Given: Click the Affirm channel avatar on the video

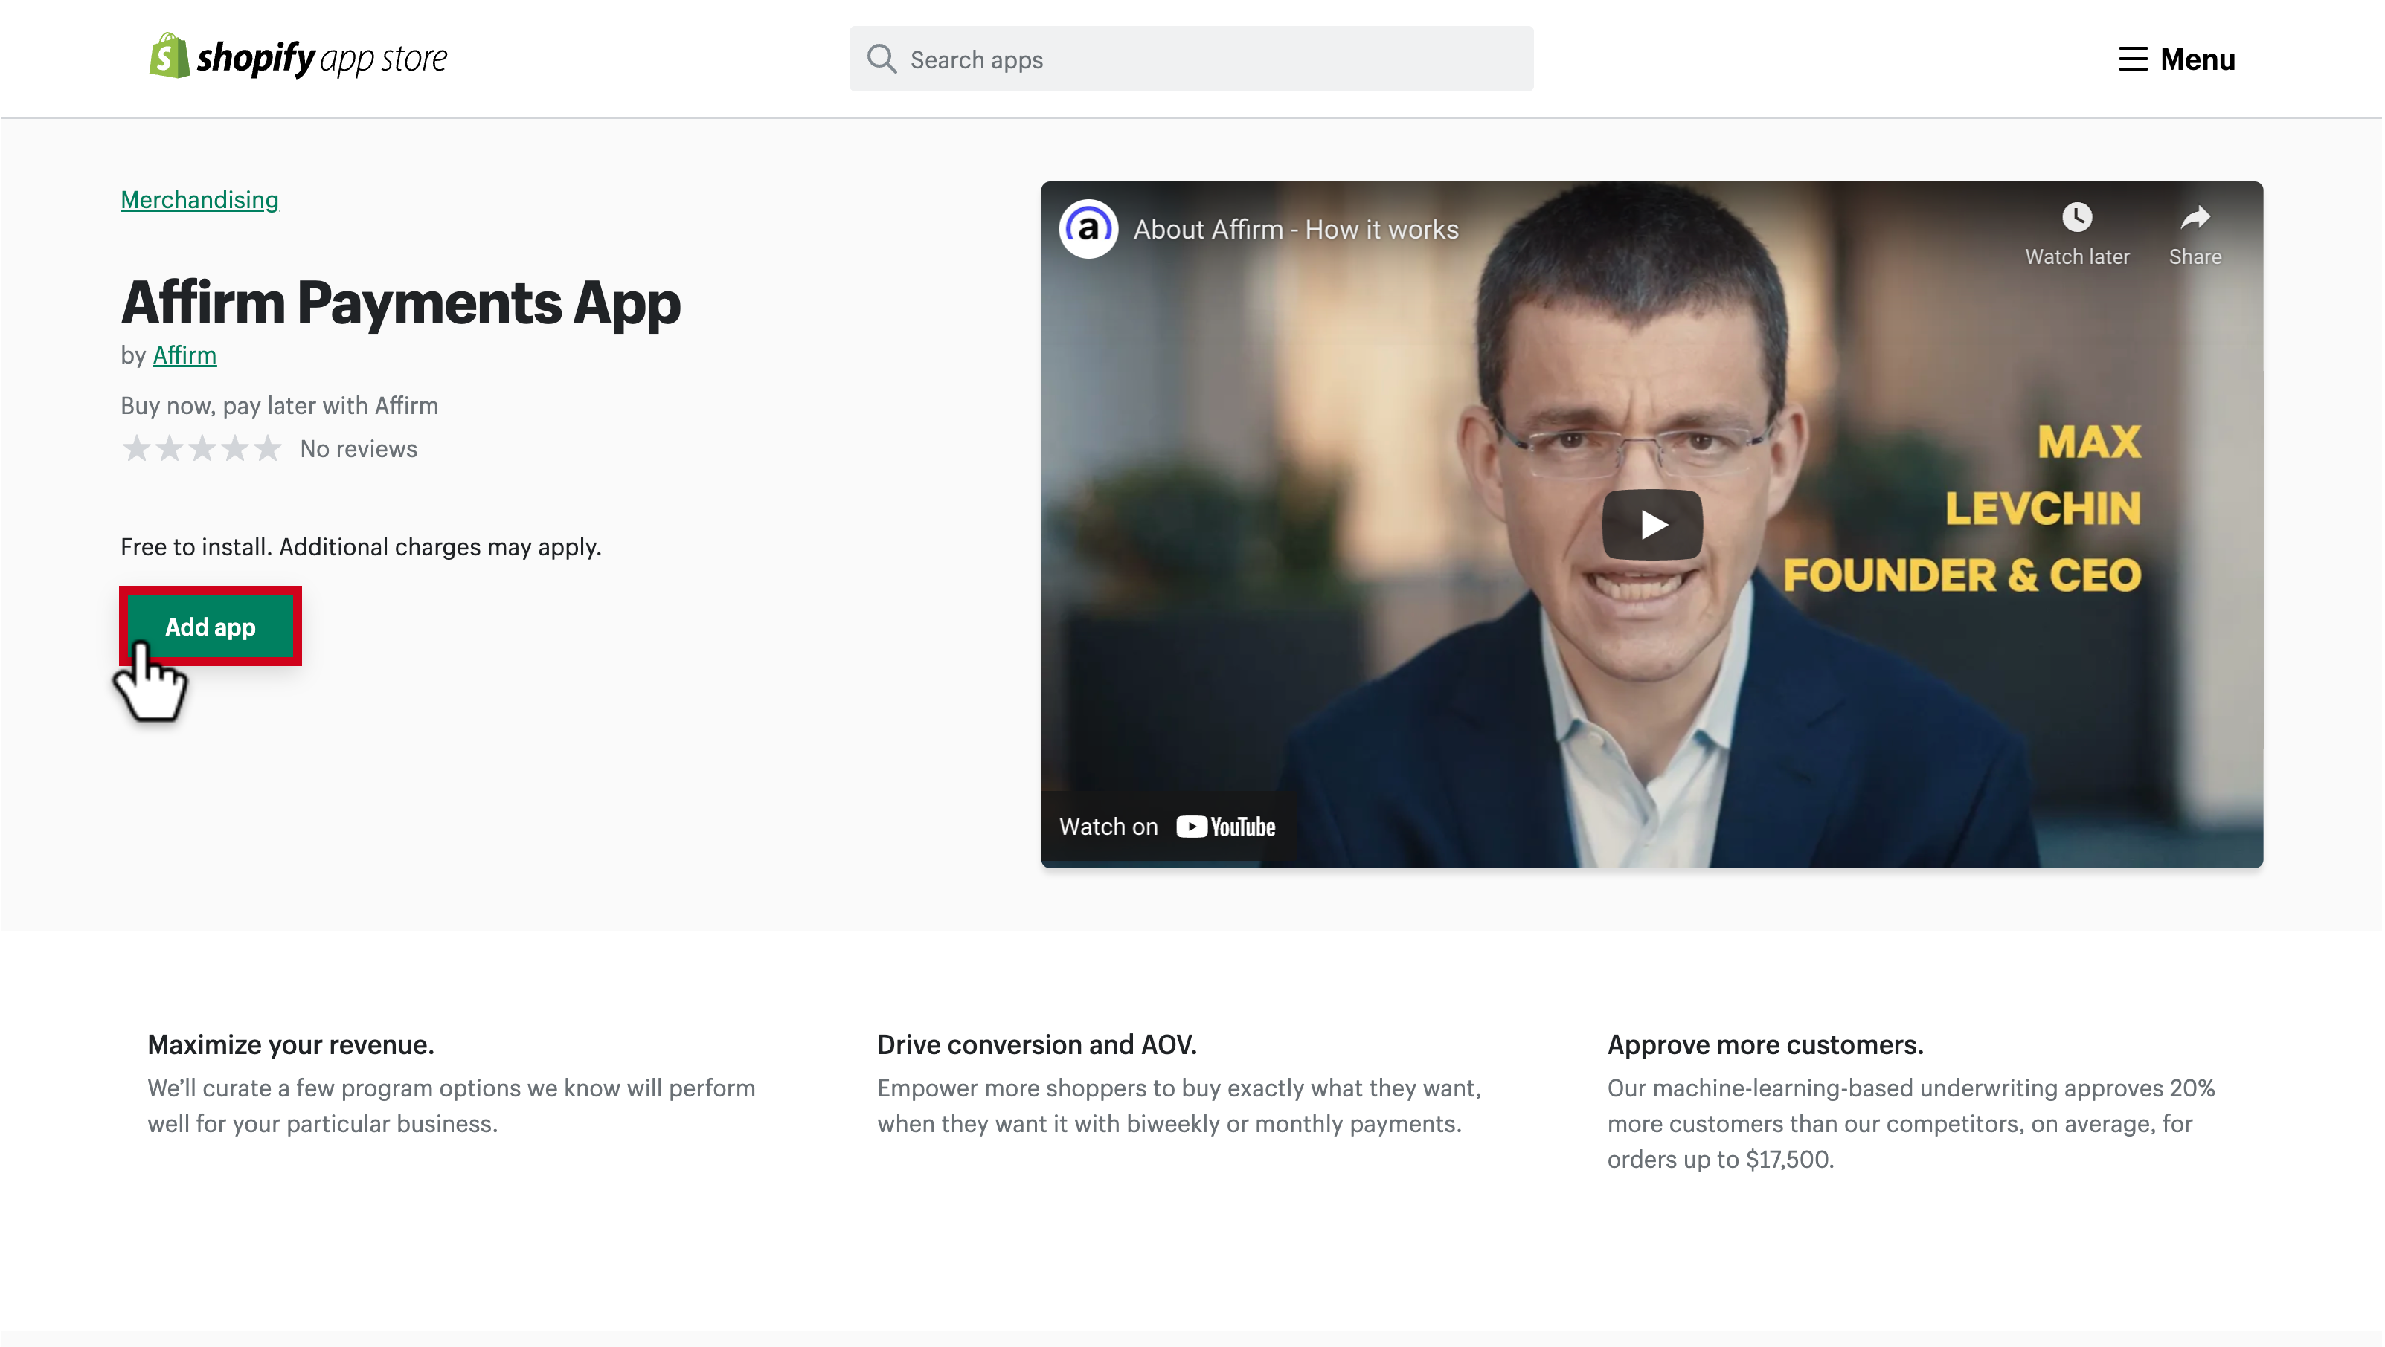Looking at the screenshot, I should [1088, 230].
